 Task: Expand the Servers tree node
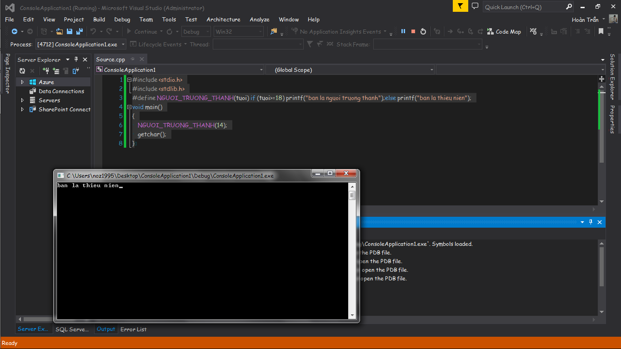[22, 100]
